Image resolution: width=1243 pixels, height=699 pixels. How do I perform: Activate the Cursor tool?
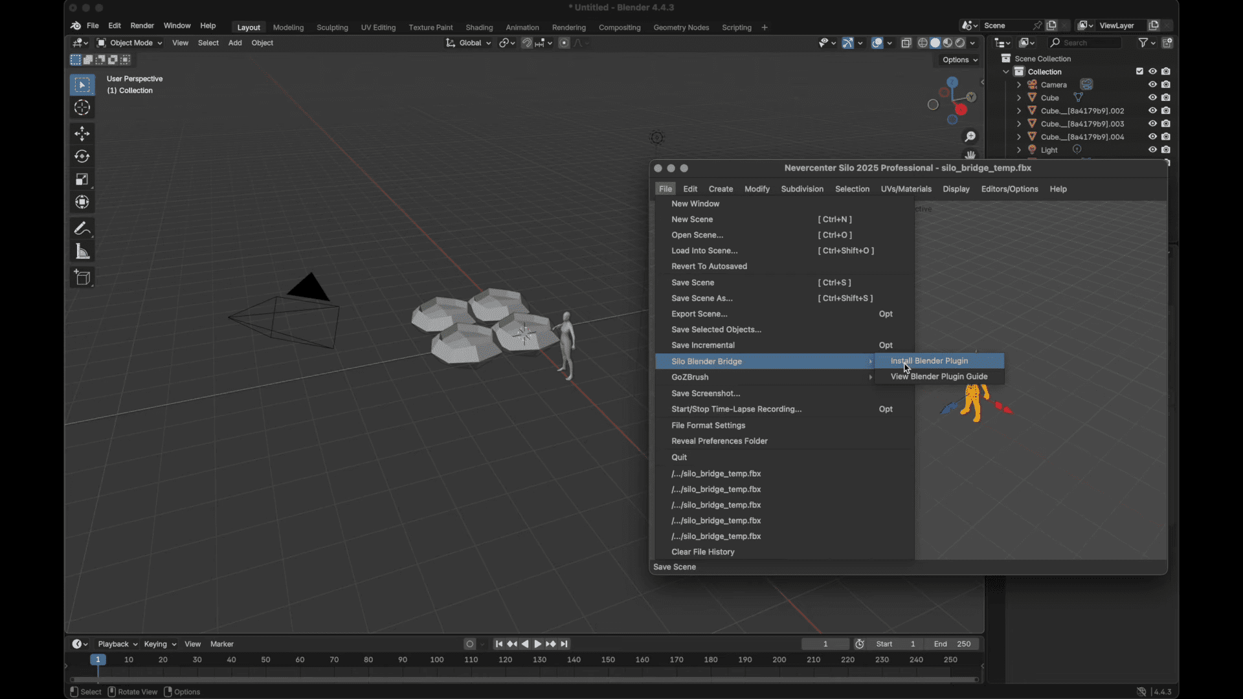coord(82,107)
